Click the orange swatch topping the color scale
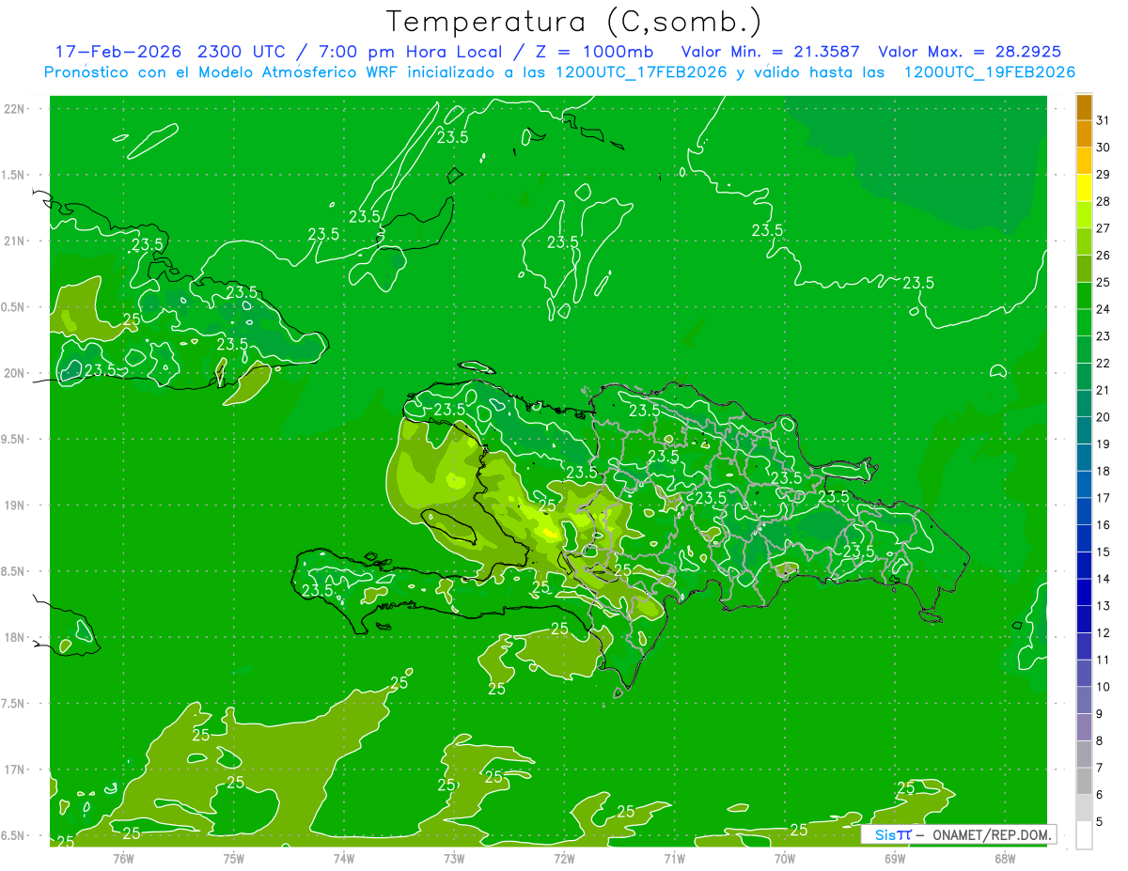Image resolution: width=1128 pixels, height=871 pixels. (1084, 107)
